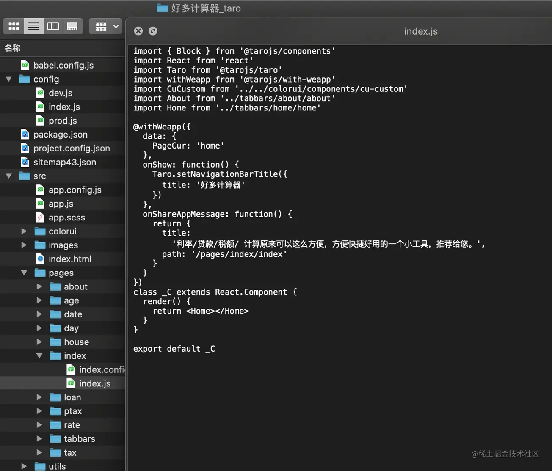Close the index.js Quick Look preview
552x471 pixels.
[x=138, y=31]
